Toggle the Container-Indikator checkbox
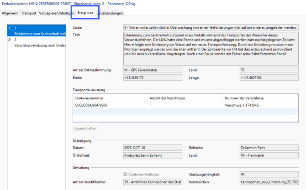The image size is (306, 190). pos(126,175)
